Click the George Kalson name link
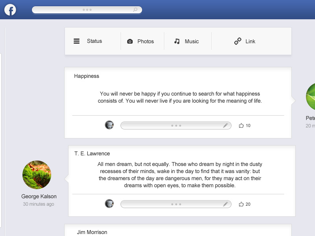This screenshot has height=236, width=315. point(39,196)
